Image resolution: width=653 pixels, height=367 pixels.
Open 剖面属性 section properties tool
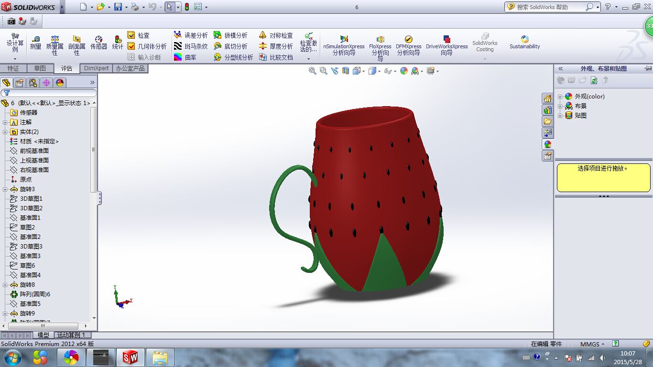pos(76,44)
